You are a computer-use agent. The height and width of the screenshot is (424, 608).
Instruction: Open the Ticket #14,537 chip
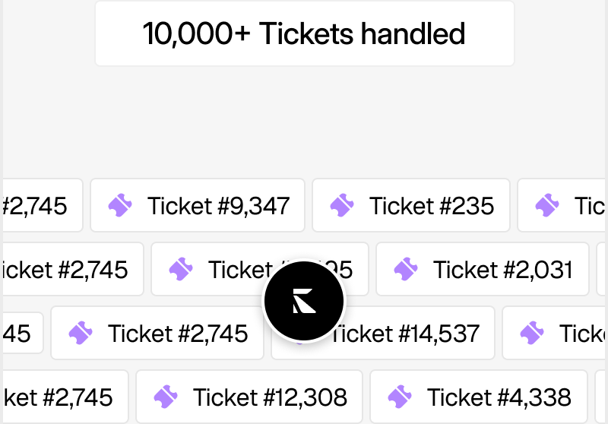point(383,333)
